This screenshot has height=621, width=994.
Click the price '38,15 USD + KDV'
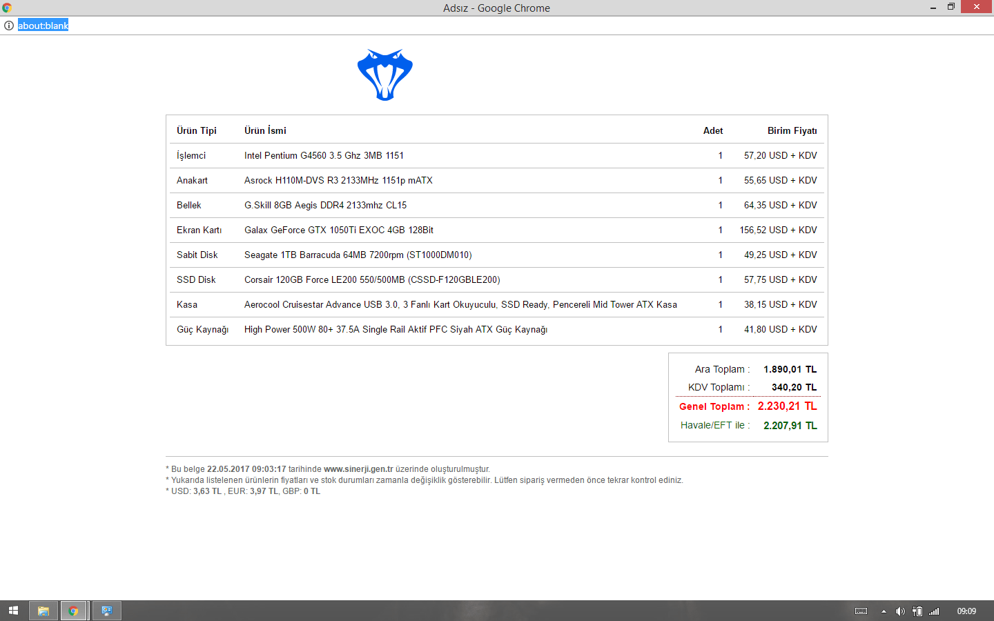coord(781,304)
